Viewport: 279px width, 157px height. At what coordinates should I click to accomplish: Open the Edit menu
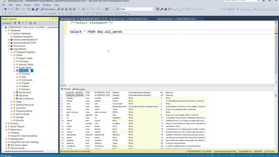10,5
